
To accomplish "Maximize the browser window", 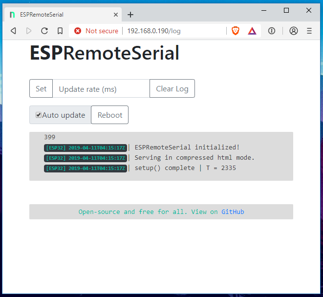I will 286,10.
